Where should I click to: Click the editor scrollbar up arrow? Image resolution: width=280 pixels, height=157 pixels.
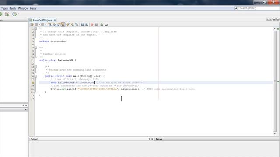tap(275, 29)
